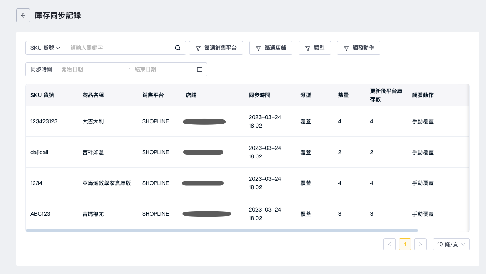Screen dimensions: 486x274
Task: Open the 篩選銷售平台 filter
Action: click(216, 48)
